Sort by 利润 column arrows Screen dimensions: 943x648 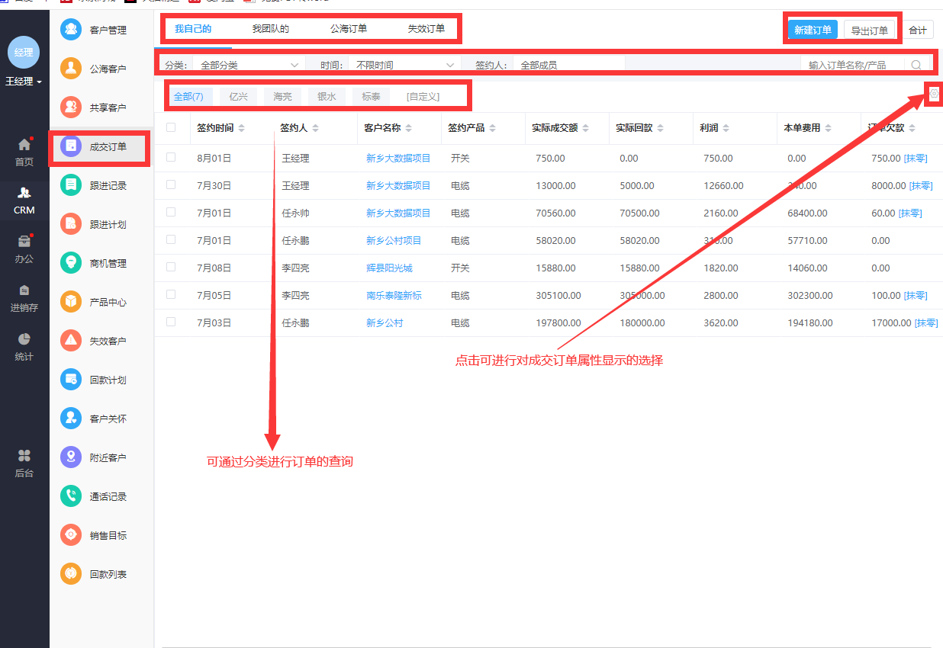(x=726, y=128)
